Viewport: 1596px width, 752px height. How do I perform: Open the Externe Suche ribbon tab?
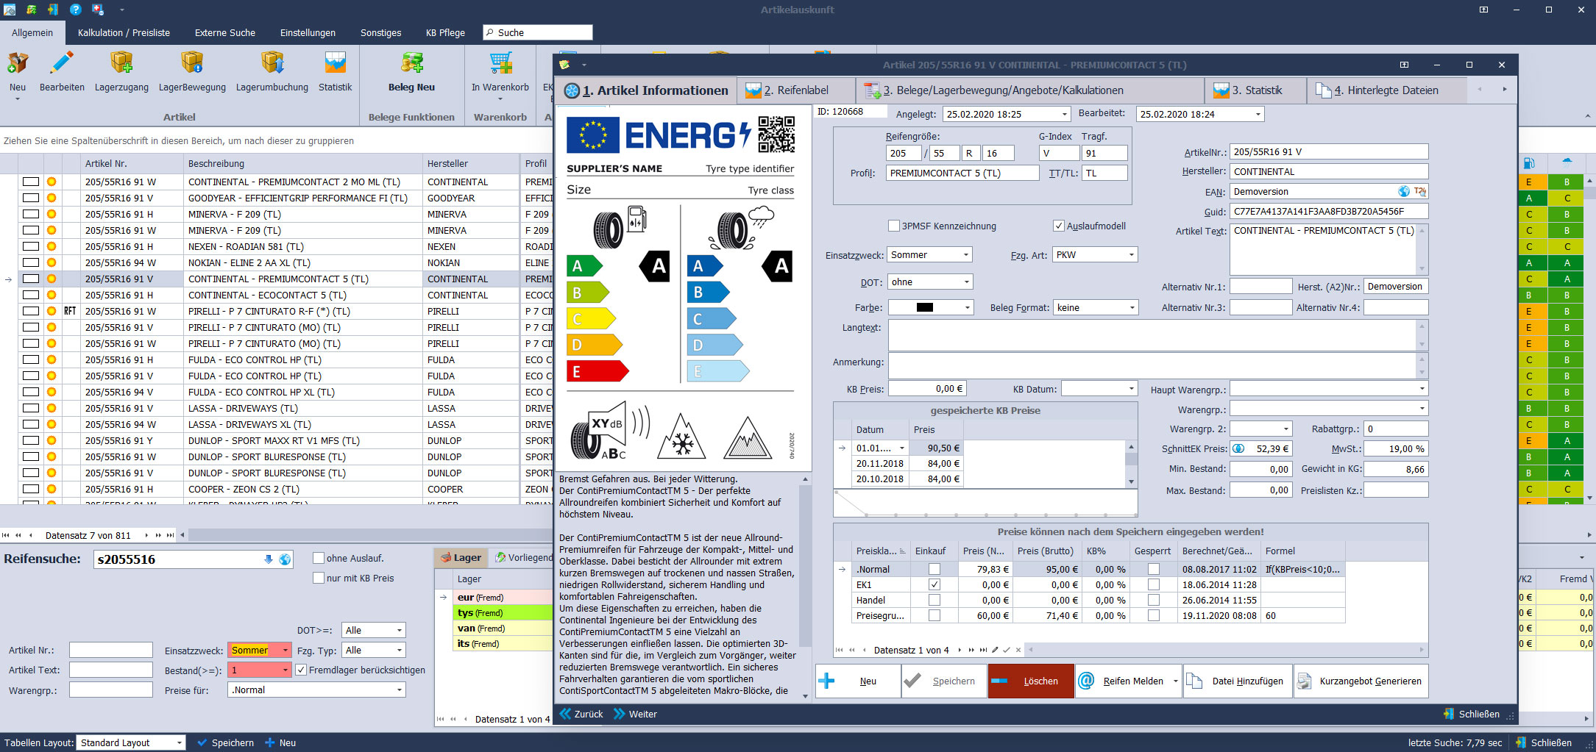pos(225,32)
